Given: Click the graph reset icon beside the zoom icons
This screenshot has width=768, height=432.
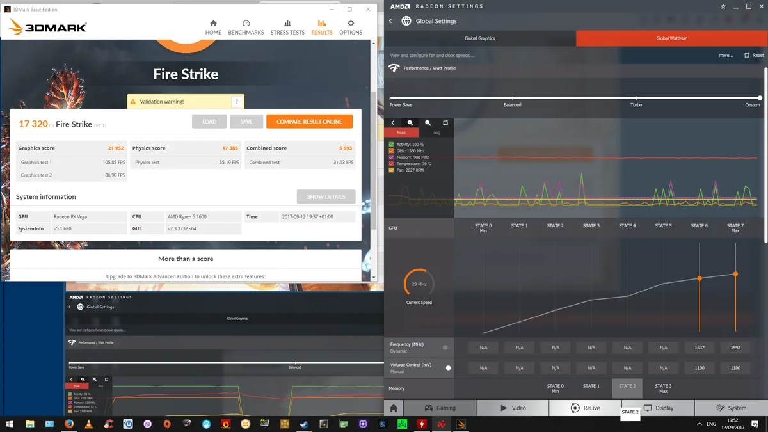Looking at the screenshot, I should pyautogui.click(x=445, y=123).
